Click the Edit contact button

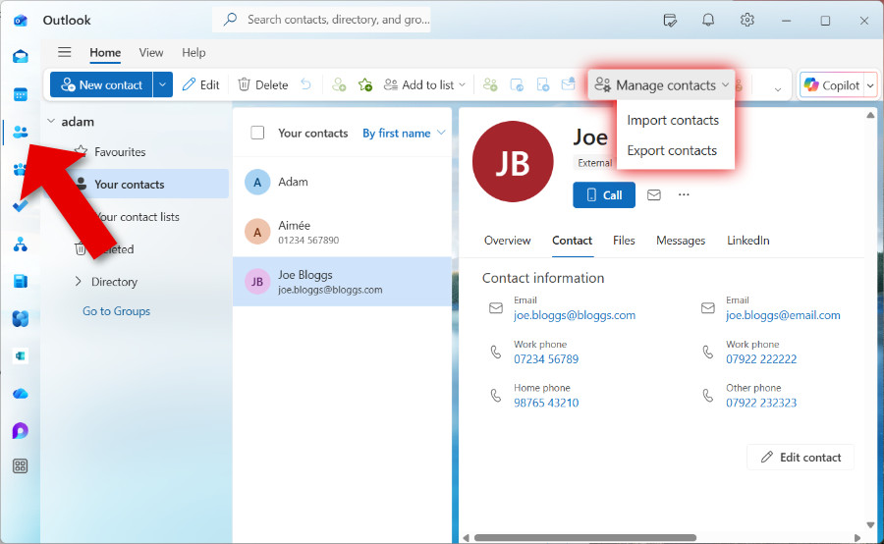tap(800, 458)
